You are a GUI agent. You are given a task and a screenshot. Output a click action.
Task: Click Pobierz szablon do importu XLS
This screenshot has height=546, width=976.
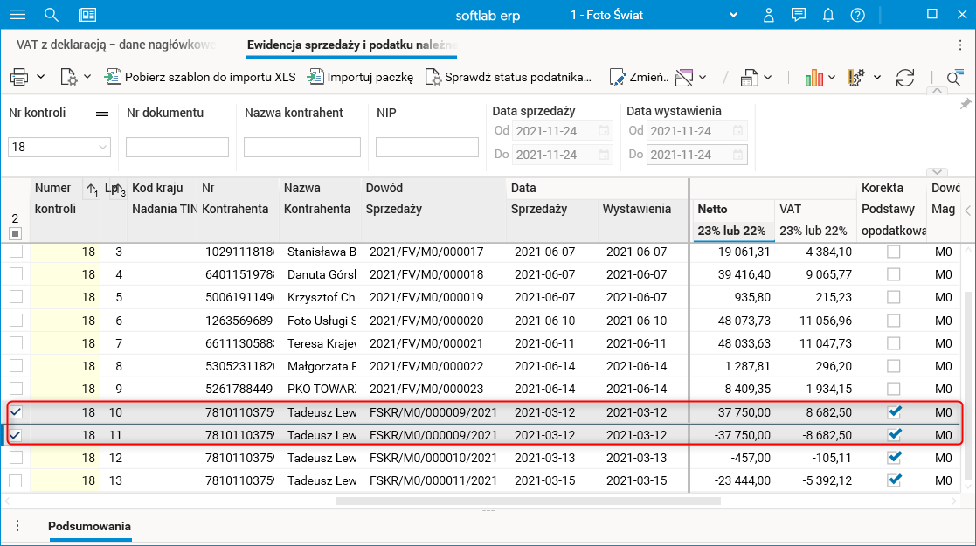(x=200, y=77)
